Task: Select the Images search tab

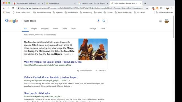Action: [34, 29]
